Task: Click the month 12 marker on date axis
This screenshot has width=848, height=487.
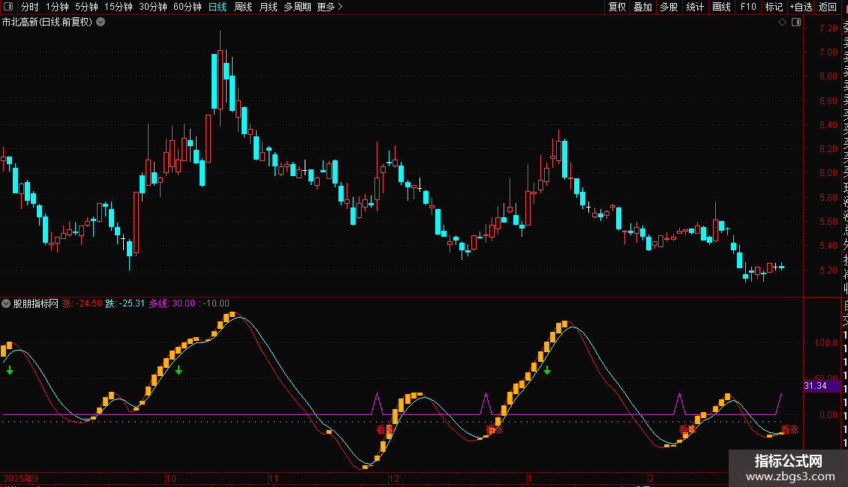Action: [394, 478]
